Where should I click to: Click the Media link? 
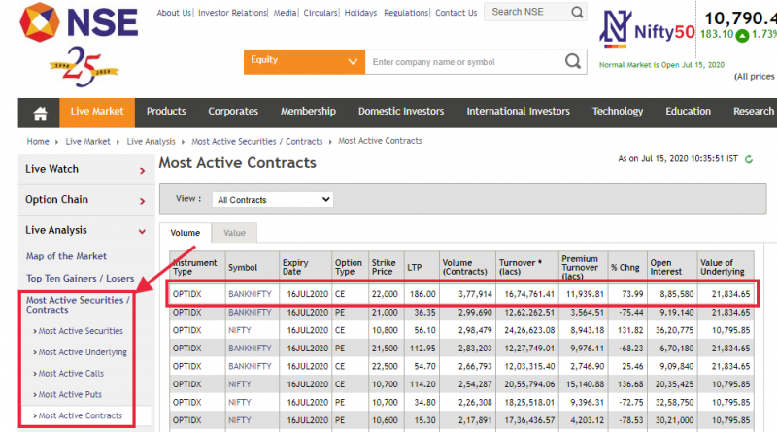click(285, 13)
